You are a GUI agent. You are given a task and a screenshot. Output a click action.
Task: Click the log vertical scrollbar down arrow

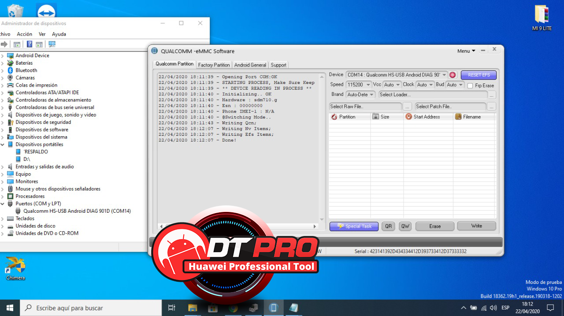click(x=322, y=219)
